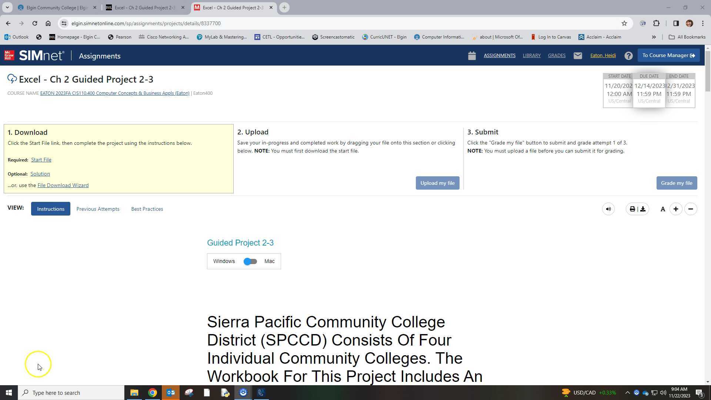Viewport: 711px width, 400px height.
Task: Click the help question mark icon
Action: tap(628, 56)
